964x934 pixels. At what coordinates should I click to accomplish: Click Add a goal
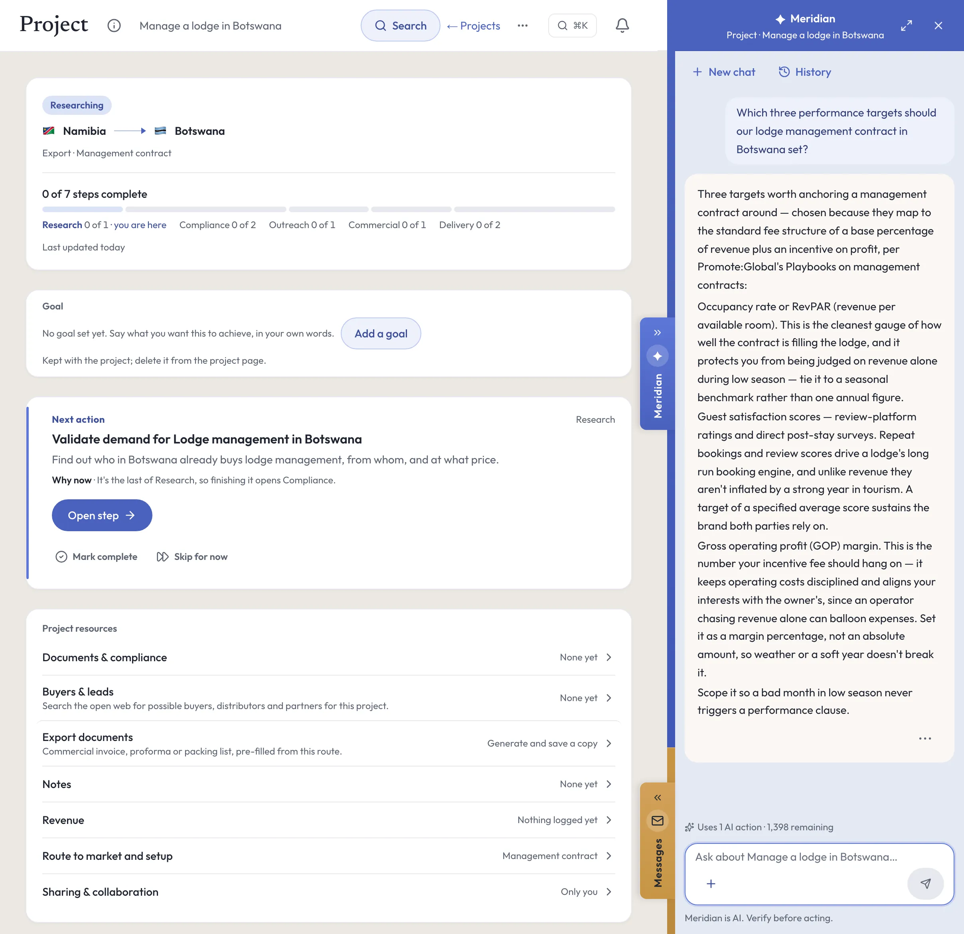(x=381, y=333)
